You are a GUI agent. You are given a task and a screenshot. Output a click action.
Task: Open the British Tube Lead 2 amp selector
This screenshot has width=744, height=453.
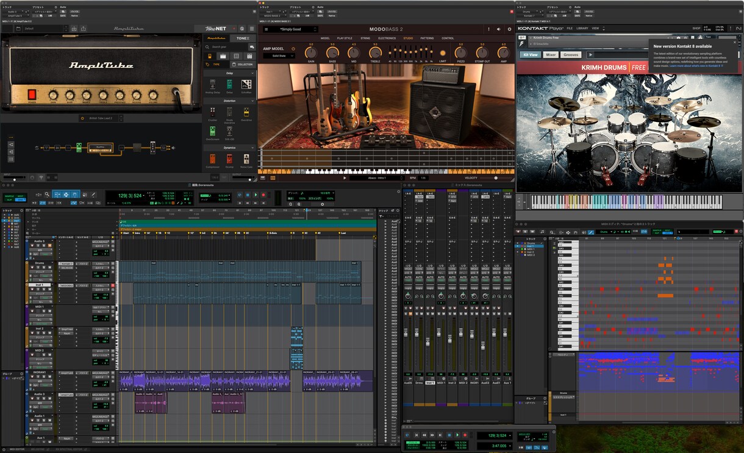[x=101, y=118]
